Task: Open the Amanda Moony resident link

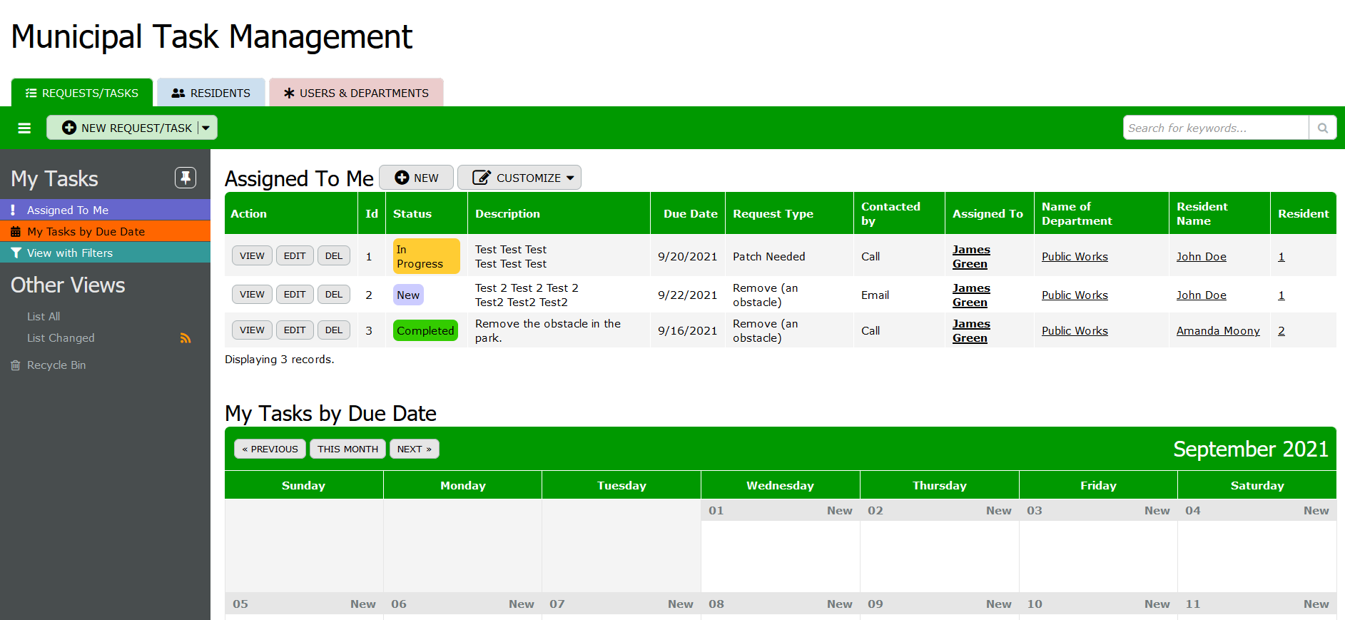Action: coord(1217,331)
